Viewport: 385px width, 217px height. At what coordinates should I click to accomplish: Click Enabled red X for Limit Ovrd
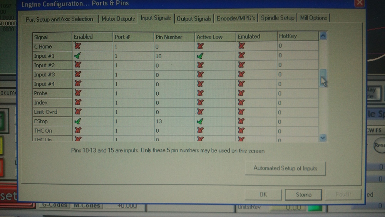78,112
